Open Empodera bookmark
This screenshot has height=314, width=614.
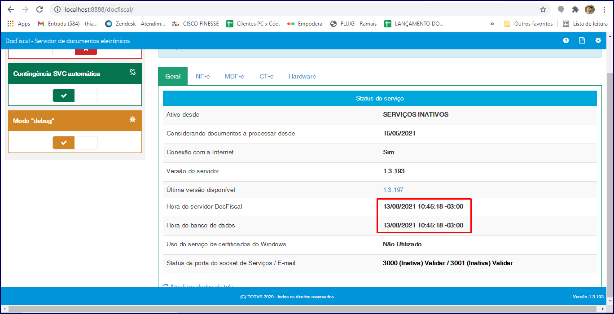[305, 24]
